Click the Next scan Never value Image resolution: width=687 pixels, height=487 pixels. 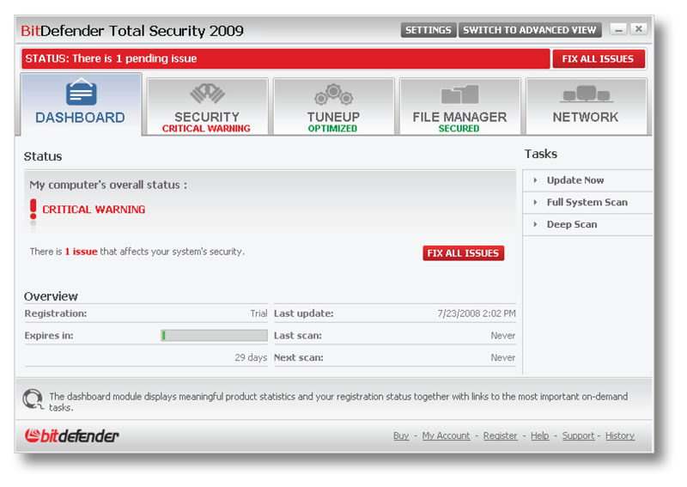(x=503, y=357)
